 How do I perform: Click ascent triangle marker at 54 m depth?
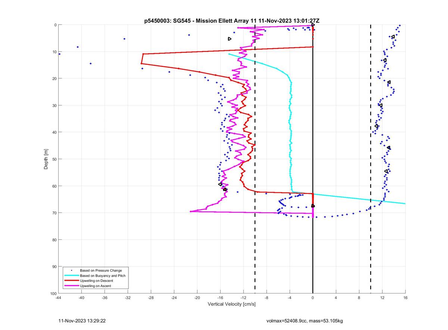click(386, 171)
